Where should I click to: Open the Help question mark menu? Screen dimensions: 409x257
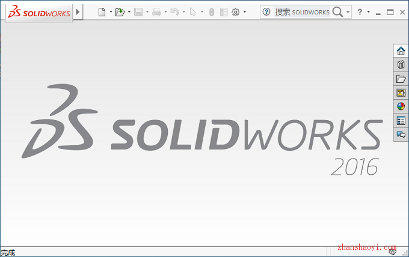(360, 12)
